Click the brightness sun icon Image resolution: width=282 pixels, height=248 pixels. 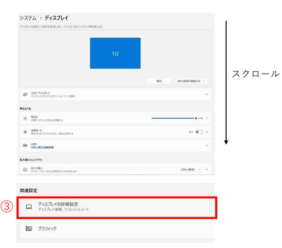tap(25, 119)
